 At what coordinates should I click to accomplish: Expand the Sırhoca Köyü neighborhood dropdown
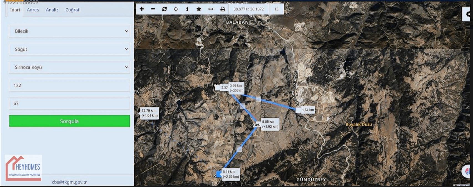tap(69, 67)
